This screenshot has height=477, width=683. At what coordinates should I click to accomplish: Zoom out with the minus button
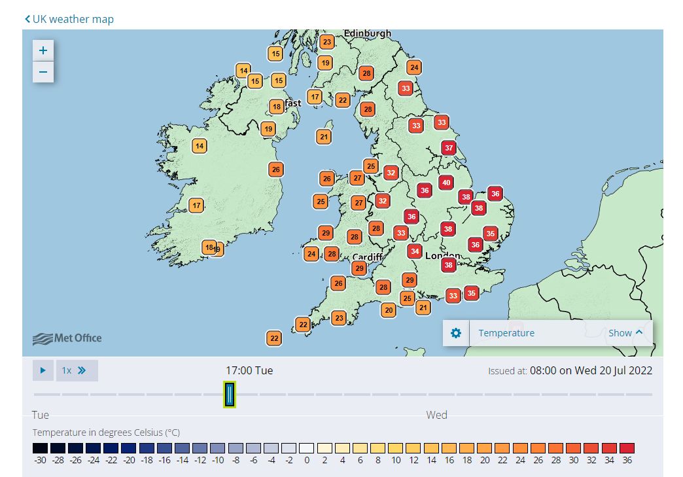[x=43, y=72]
